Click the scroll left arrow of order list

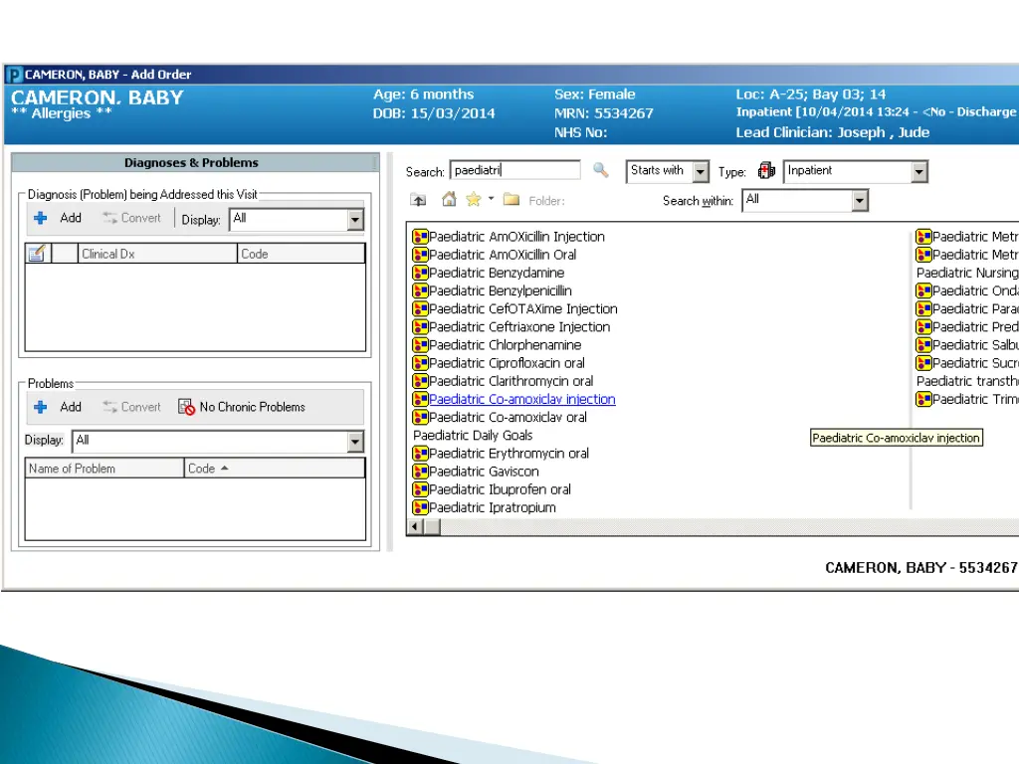coord(415,527)
